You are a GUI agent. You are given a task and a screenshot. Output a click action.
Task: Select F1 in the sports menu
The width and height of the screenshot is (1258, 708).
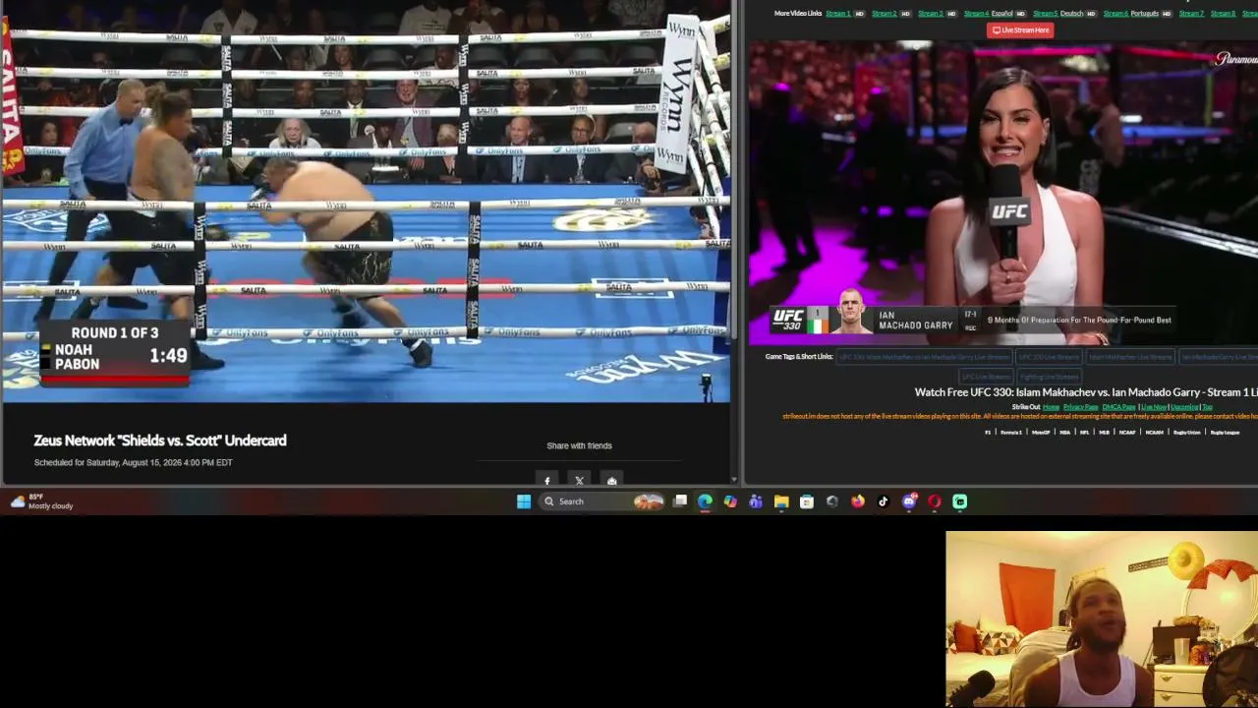(x=989, y=433)
